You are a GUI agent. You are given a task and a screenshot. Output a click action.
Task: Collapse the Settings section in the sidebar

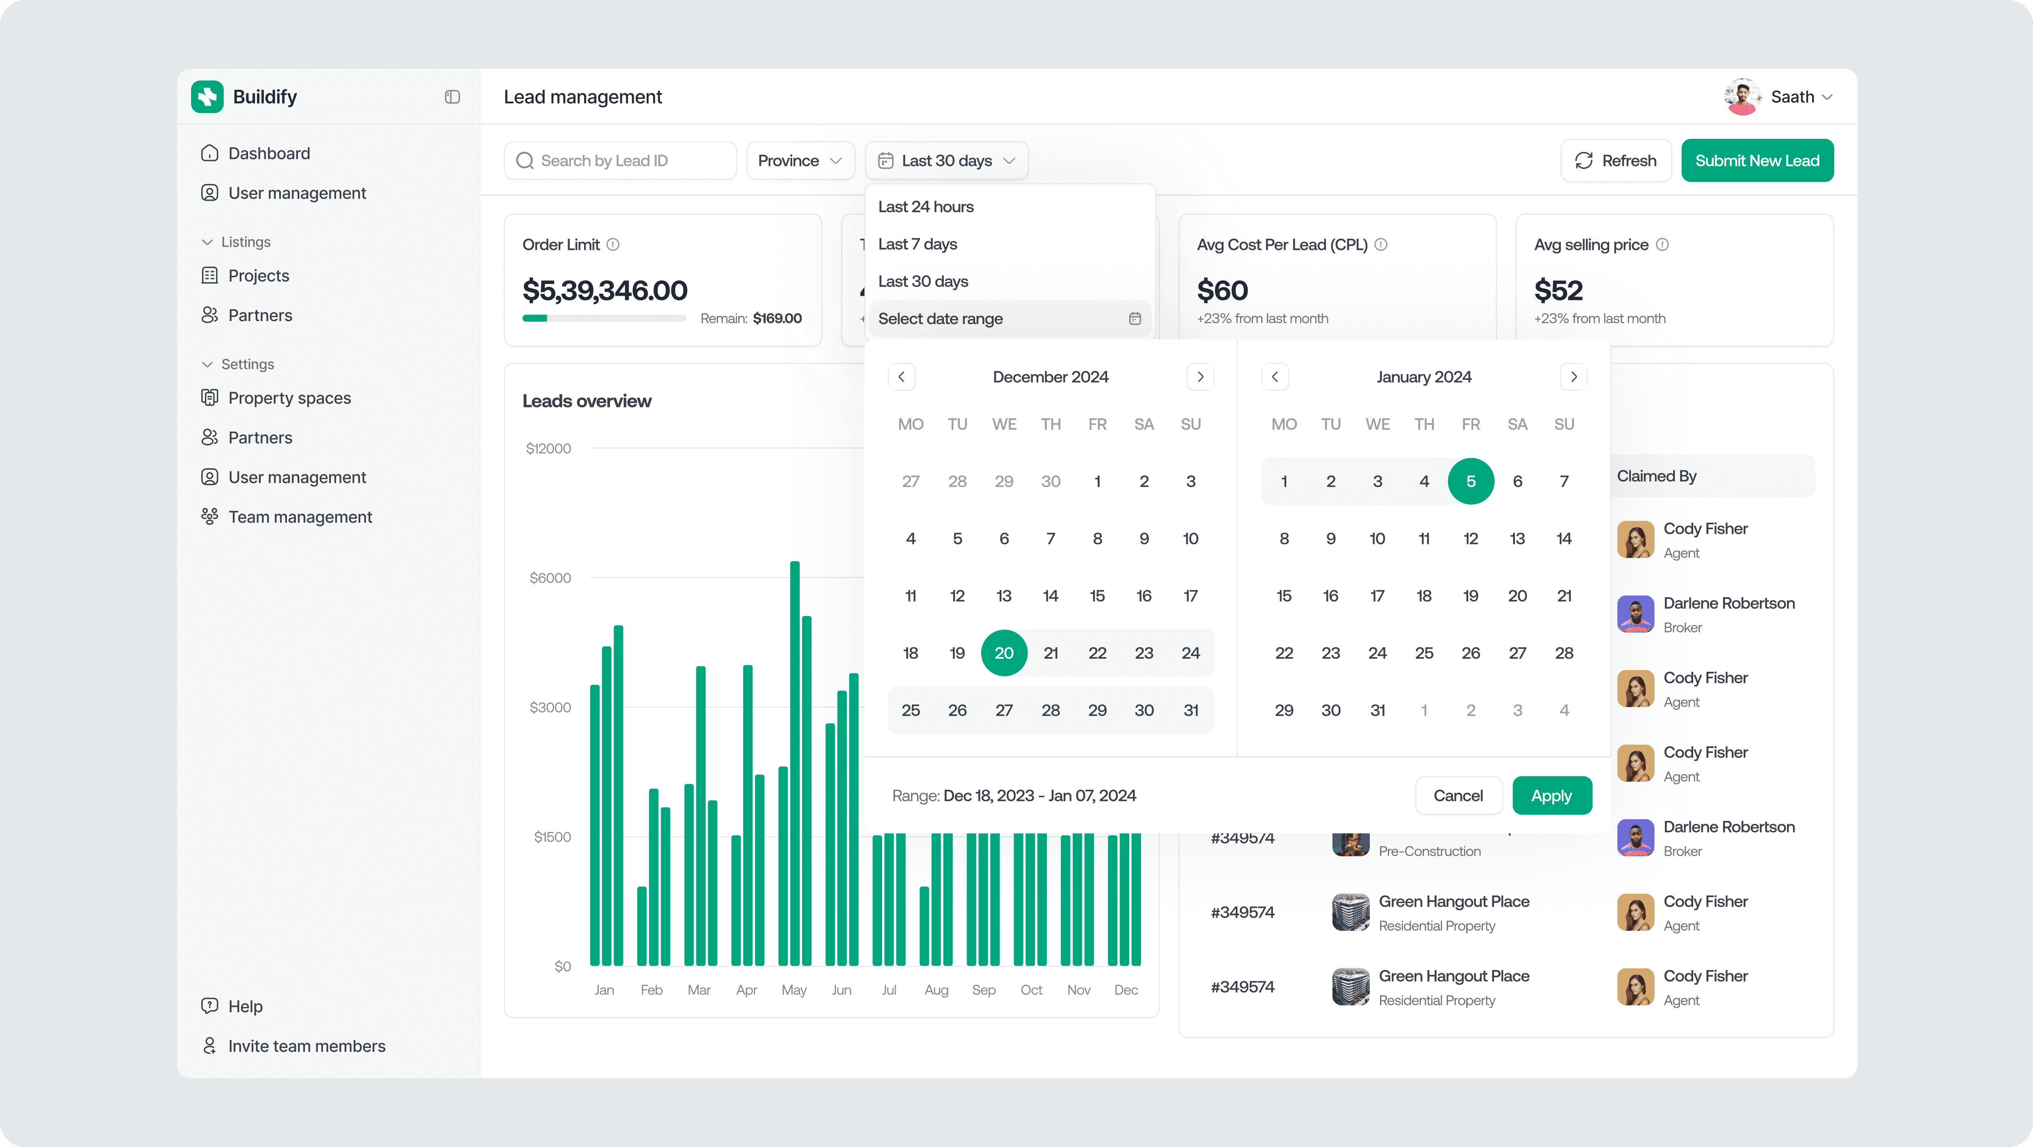tap(207, 364)
